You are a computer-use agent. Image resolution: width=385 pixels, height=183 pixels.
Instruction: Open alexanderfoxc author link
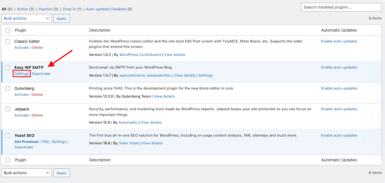pos(160,75)
